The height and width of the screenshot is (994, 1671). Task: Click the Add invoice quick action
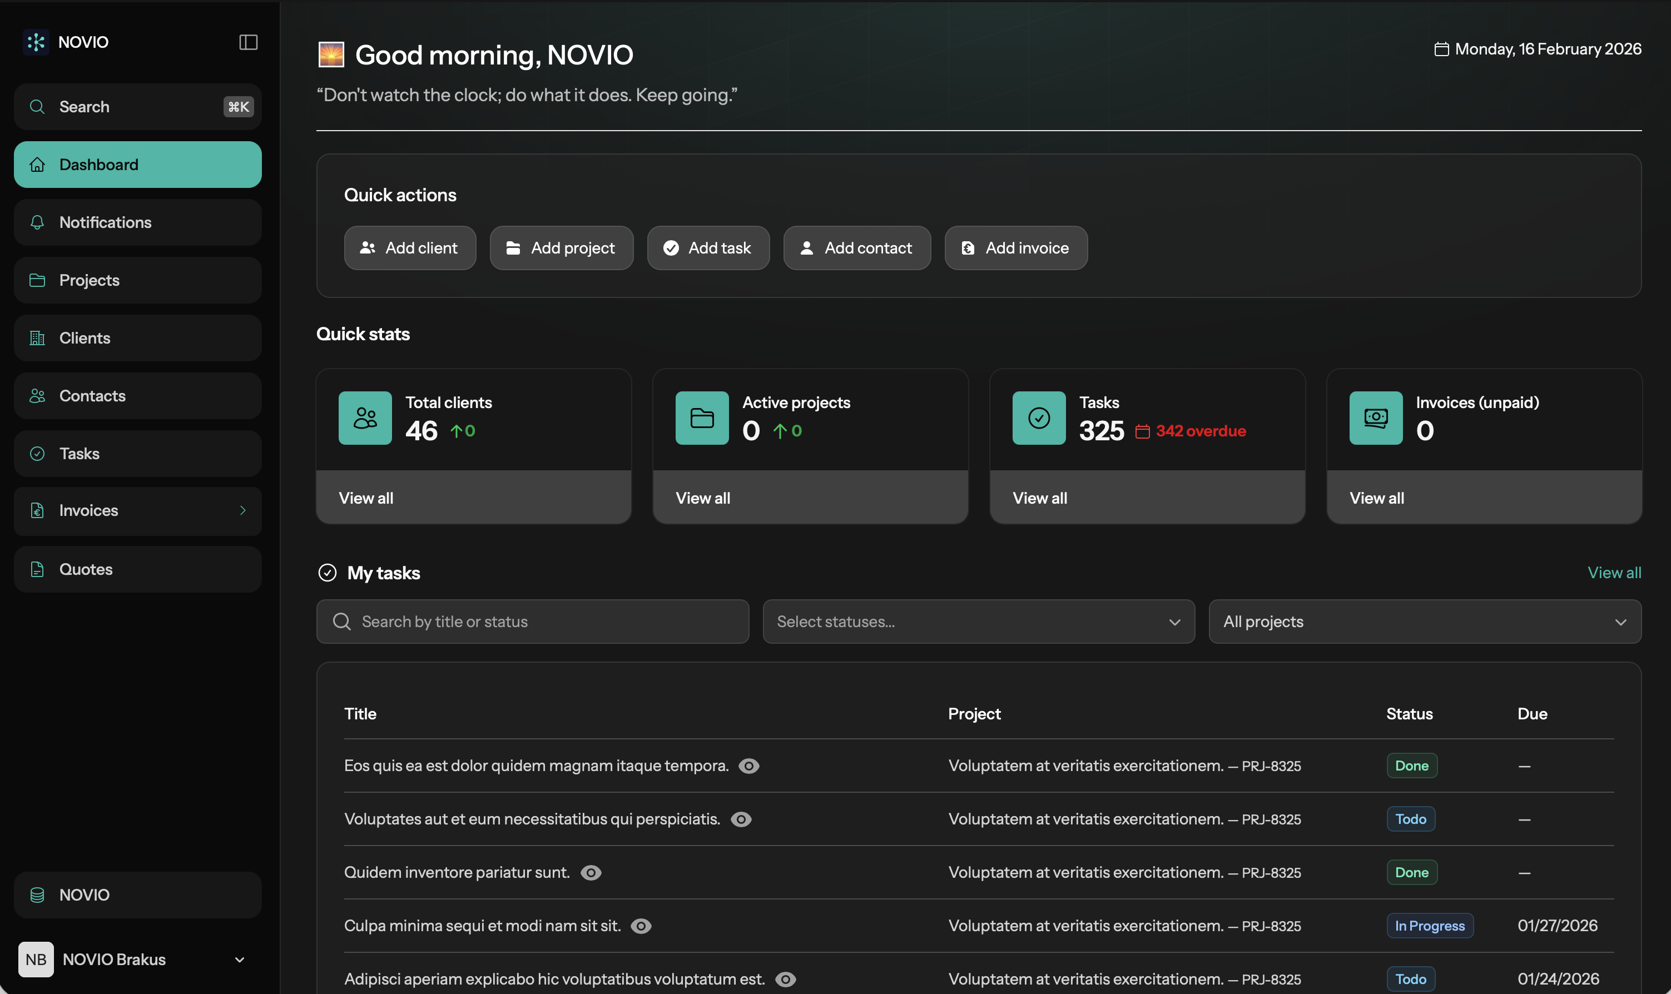point(1015,248)
